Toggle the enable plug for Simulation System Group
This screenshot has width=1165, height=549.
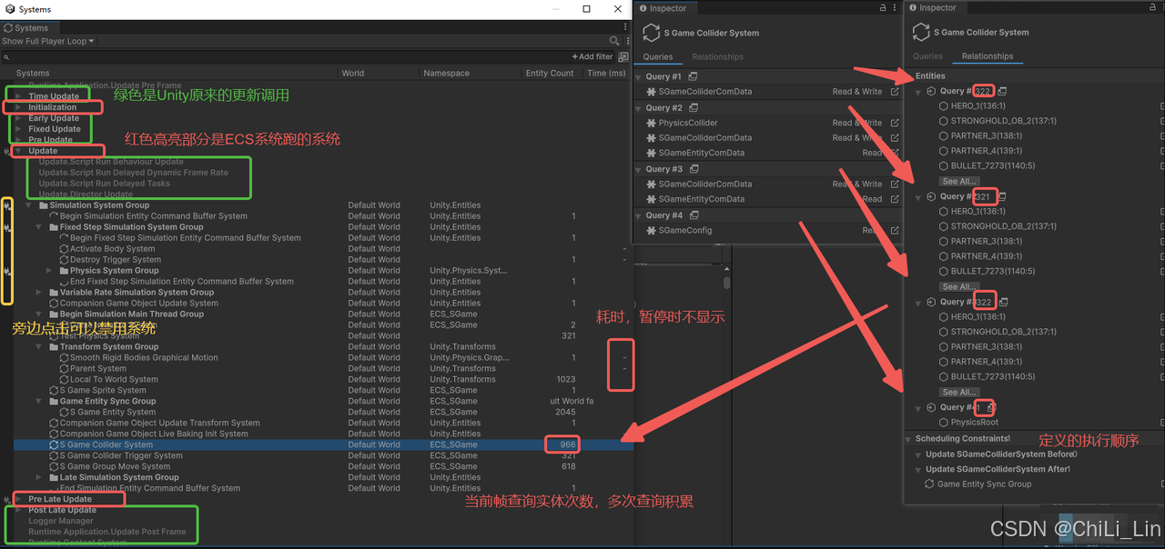point(8,205)
